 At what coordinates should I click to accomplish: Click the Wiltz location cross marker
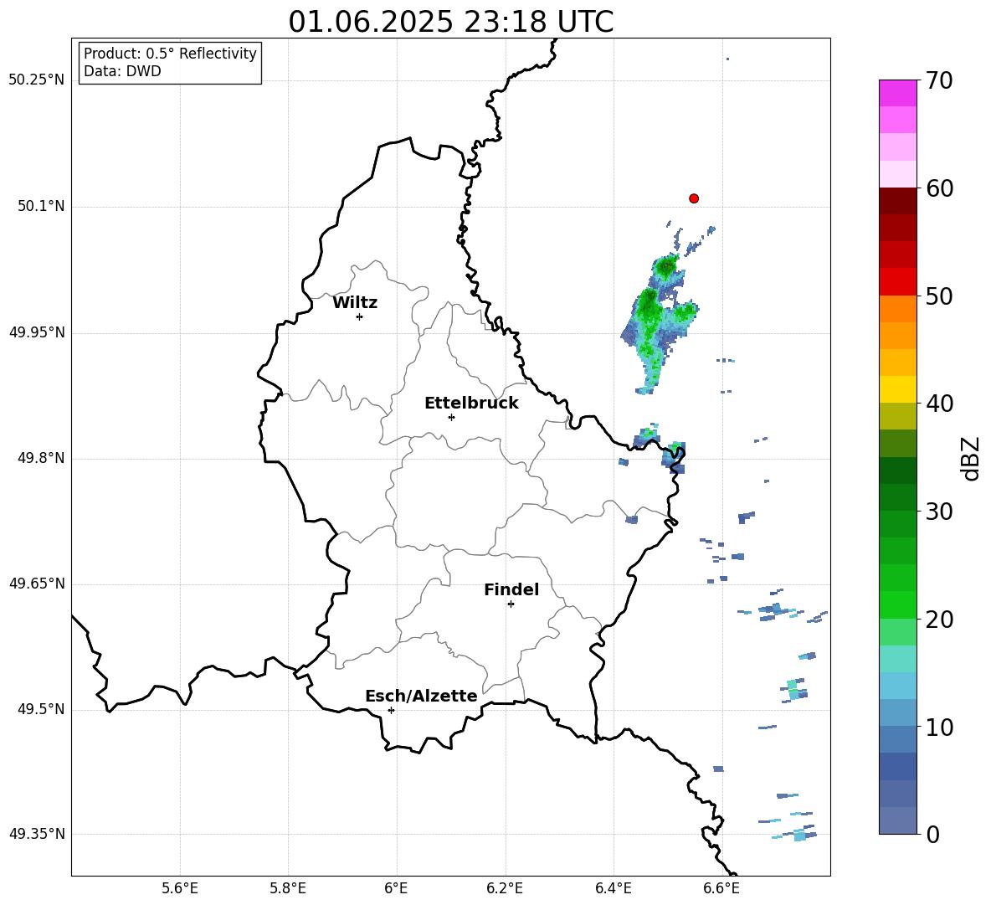[x=360, y=316]
